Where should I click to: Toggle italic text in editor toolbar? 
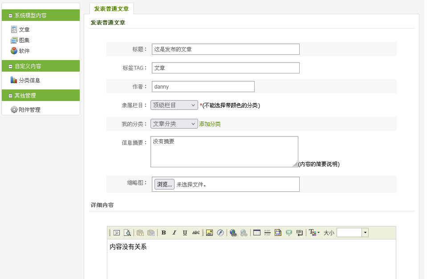(x=174, y=233)
